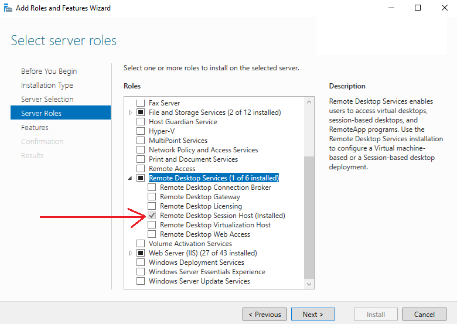Click the roles list scroll down arrow
The width and height of the screenshot is (457, 324).
pyautogui.click(x=309, y=284)
